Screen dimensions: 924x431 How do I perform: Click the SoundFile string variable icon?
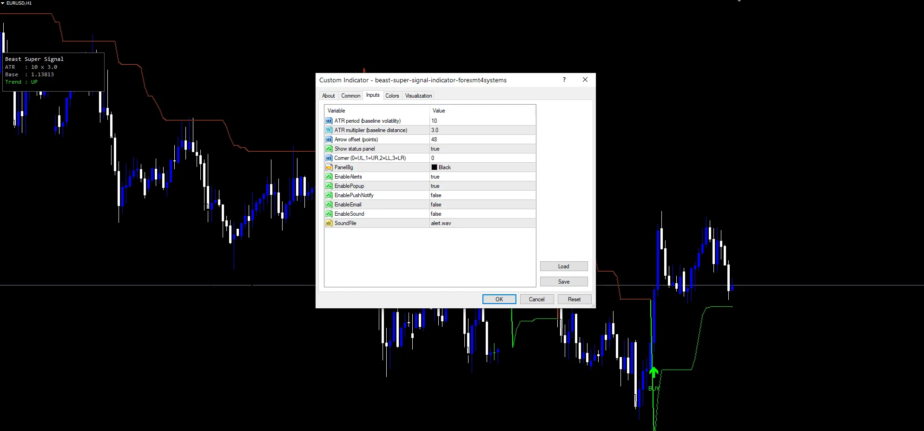[329, 223]
